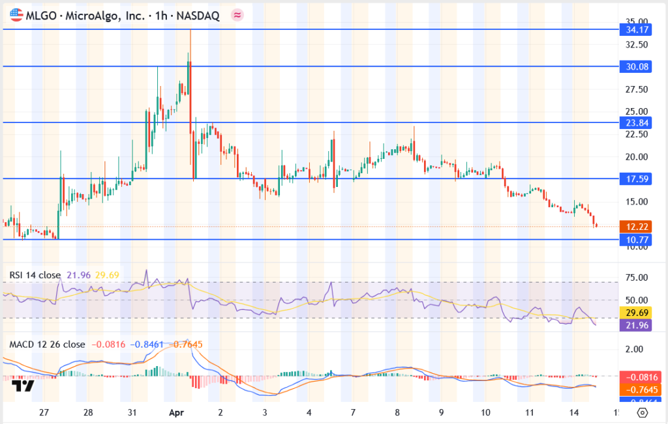Screen dimensions: 668x424
Task: Click the US flag icon beside MLGO
Action: pyautogui.click(x=12, y=14)
